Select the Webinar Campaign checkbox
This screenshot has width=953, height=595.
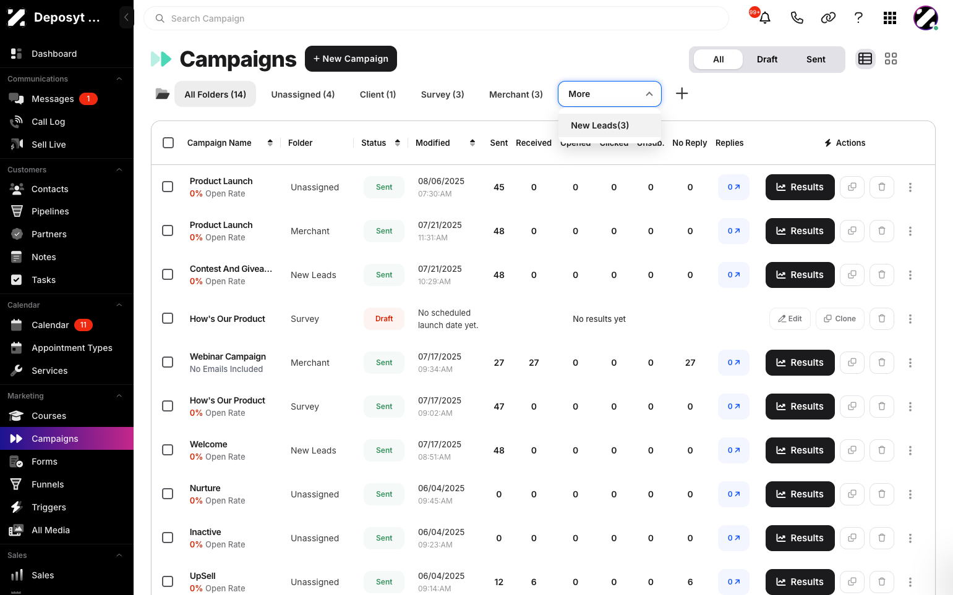(x=168, y=362)
